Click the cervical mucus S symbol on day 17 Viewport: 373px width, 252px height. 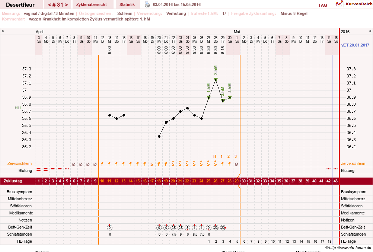[x=152, y=164]
